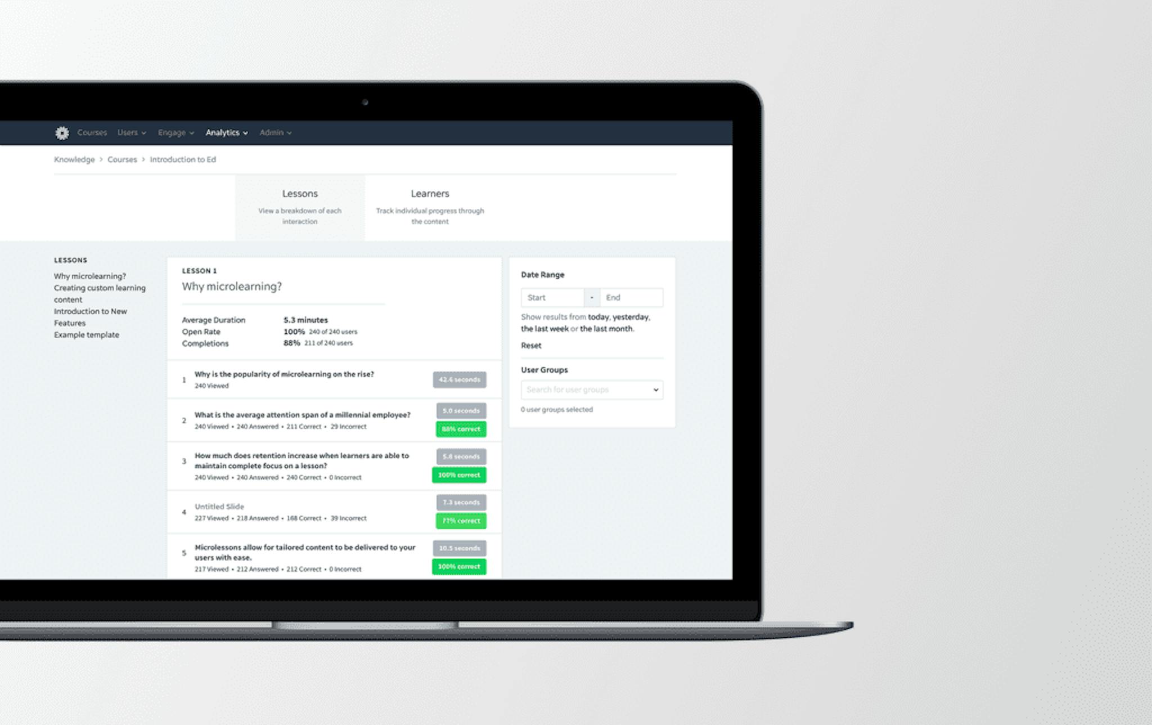Click the Why microlearning? lesson link
The width and height of the screenshot is (1152, 725).
click(90, 276)
